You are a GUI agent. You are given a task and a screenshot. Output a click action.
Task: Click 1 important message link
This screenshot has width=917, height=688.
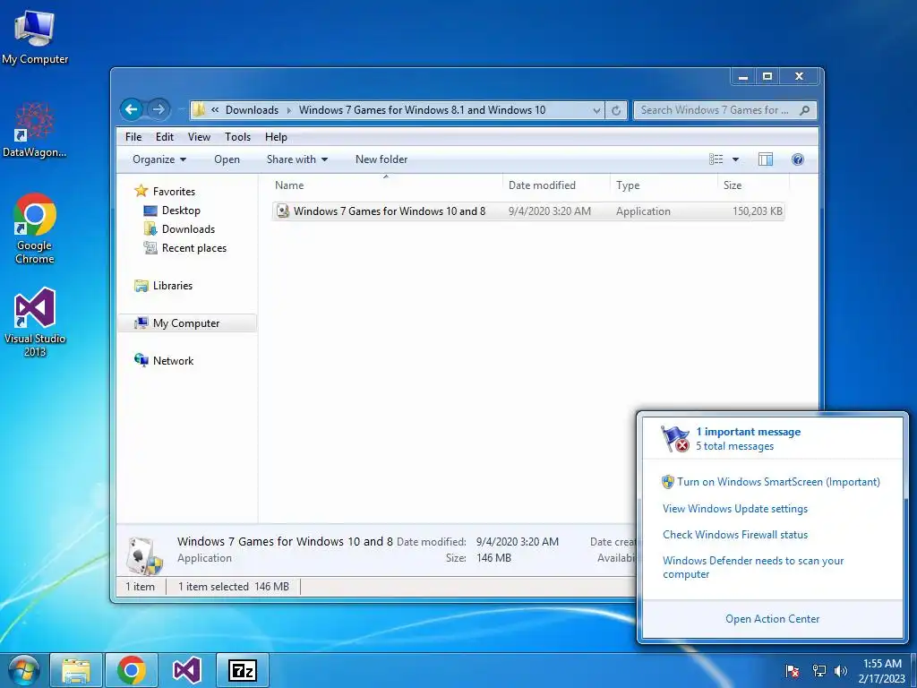point(748,432)
